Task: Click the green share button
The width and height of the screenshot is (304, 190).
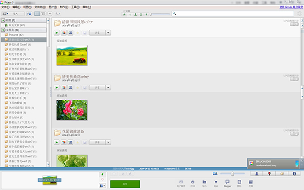Action: (125, 184)
